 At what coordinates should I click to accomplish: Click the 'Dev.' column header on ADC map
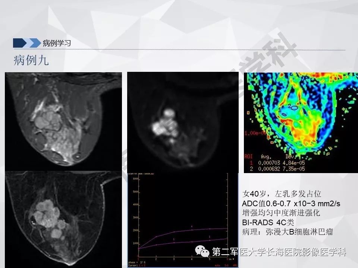coord(291,157)
